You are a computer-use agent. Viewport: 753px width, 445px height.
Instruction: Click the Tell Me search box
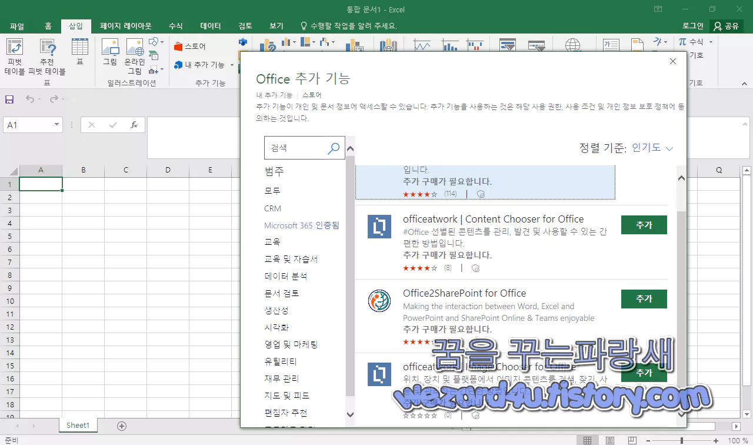click(x=349, y=26)
